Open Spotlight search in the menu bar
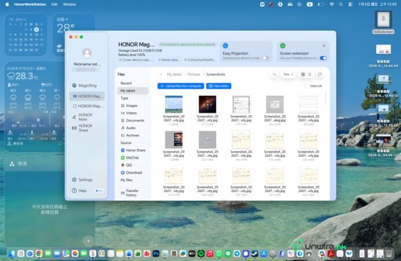 click(341, 5)
